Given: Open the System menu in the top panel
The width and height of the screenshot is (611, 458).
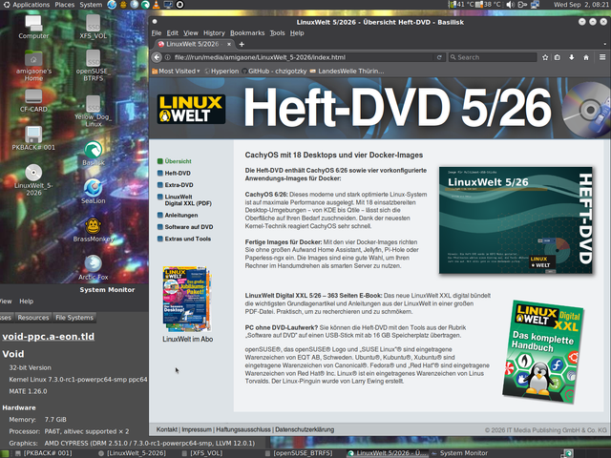Looking at the screenshot, I should [91, 5].
